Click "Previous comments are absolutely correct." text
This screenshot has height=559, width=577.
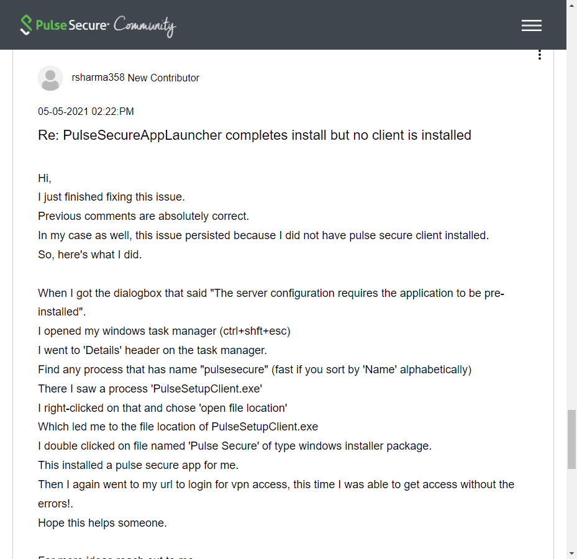coord(143,216)
